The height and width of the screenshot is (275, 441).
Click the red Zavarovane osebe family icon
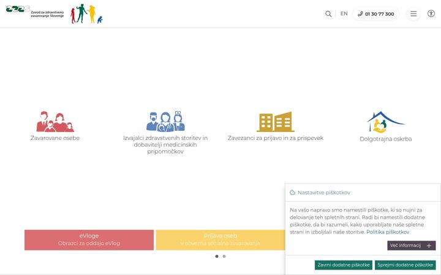click(x=55, y=122)
